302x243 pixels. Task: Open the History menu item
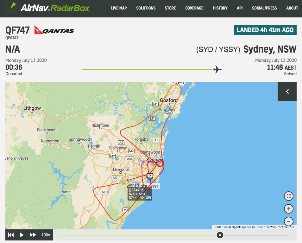(x=220, y=8)
